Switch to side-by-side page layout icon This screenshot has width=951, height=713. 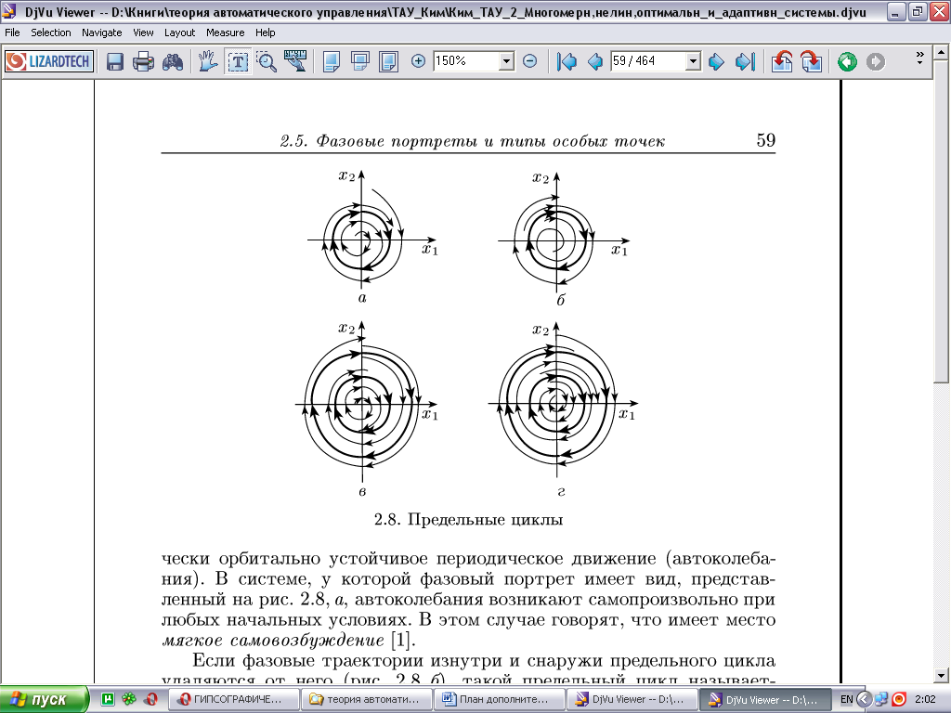coord(389,61)
